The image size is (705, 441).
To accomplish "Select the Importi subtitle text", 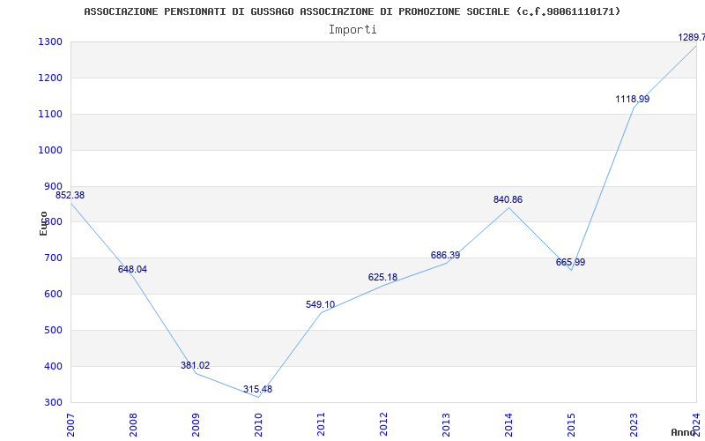I will click(352, 29).
